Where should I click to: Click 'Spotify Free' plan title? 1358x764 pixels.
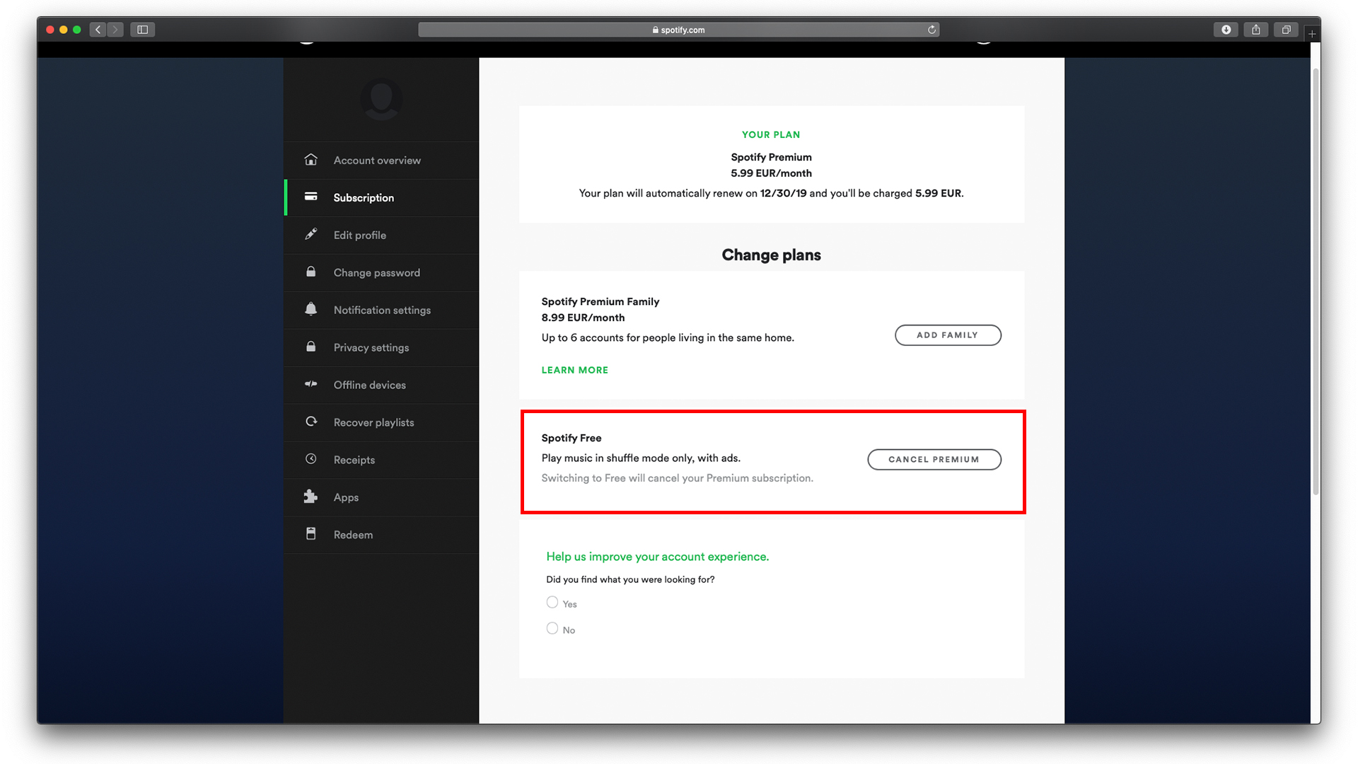pyautogui.click(x=571, y=438)
